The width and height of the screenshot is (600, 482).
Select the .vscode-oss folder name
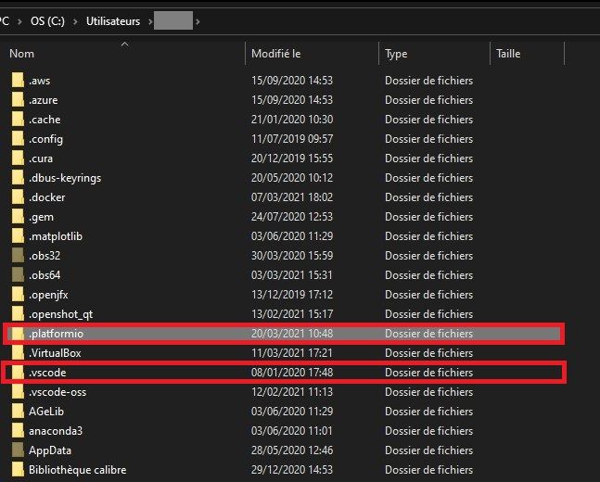point(57,392)
